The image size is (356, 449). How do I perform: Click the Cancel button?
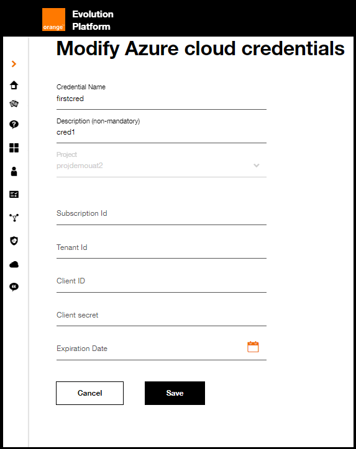90,393
